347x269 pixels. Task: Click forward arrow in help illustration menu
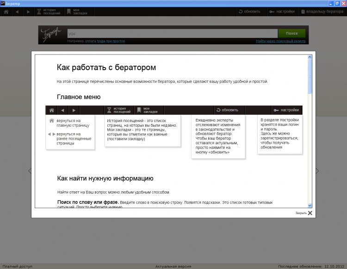pyautogui.click(x=74, y=110)
